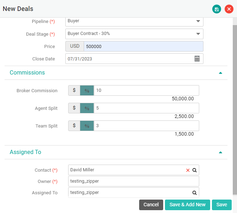The image size is (237, 213).
Task: Open the Close Date calendar picker
Action: click(197, 59)
